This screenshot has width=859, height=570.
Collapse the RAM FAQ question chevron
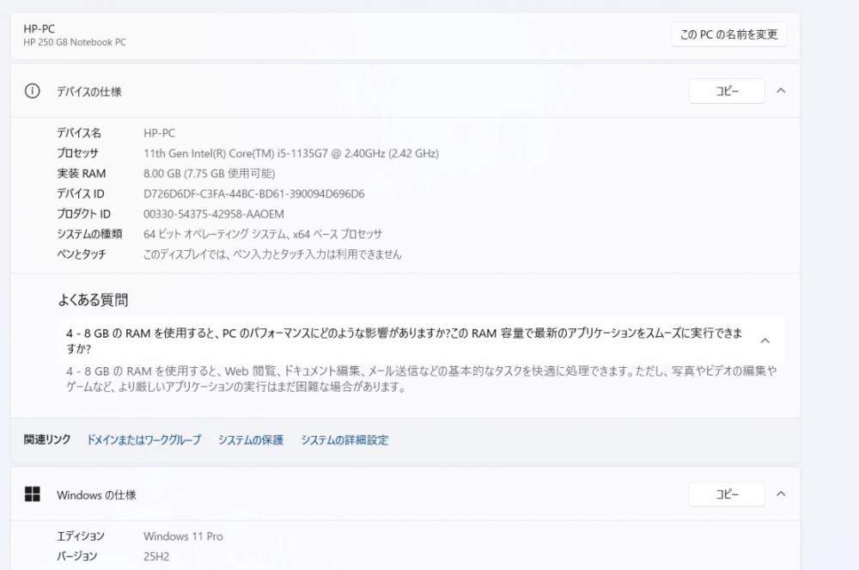click(765, 341)
